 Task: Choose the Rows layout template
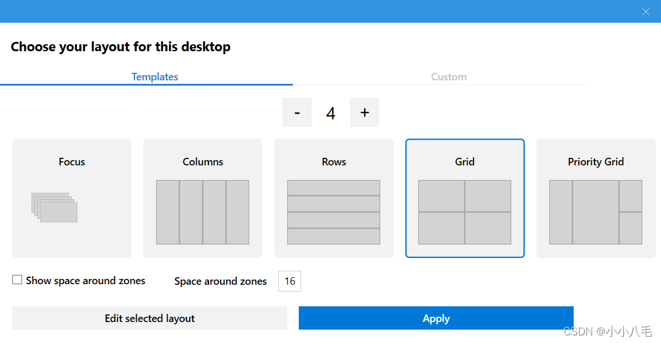coord(334,198)
